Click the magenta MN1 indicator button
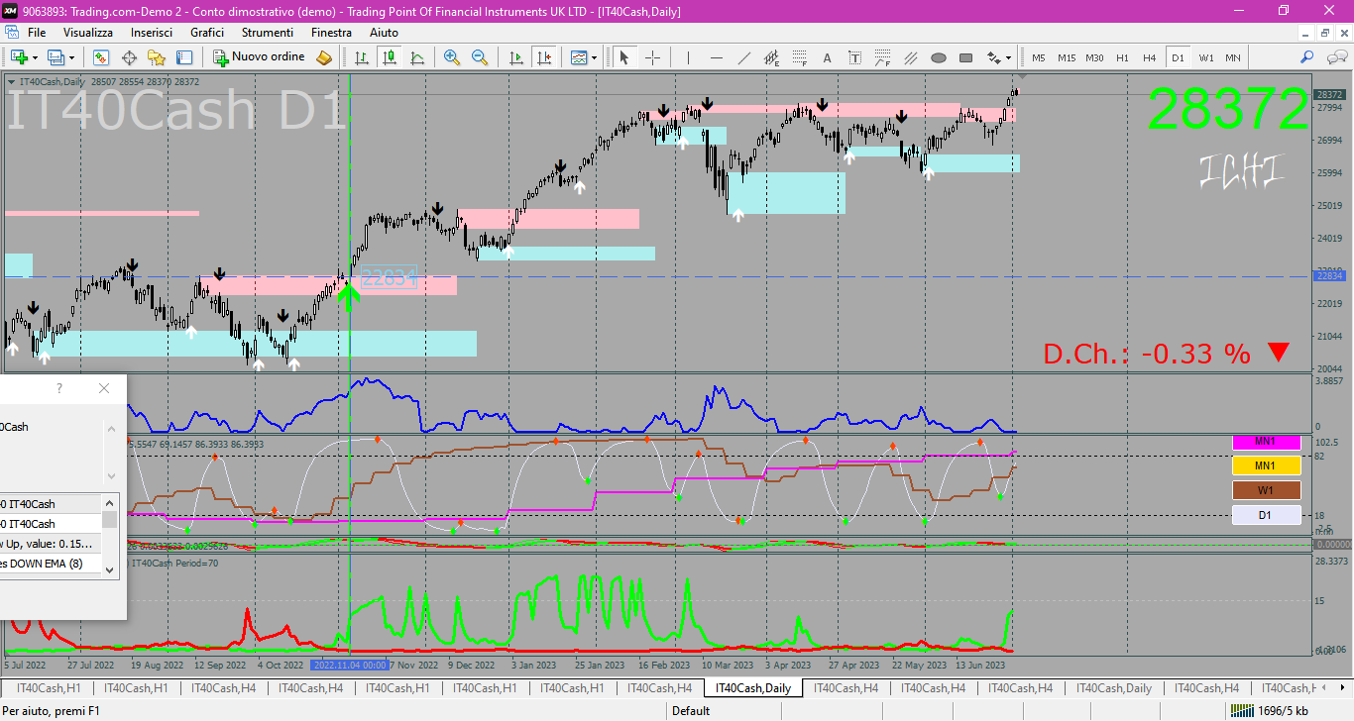This screenshot has height=721, width=1354. tap(1266, 441)
